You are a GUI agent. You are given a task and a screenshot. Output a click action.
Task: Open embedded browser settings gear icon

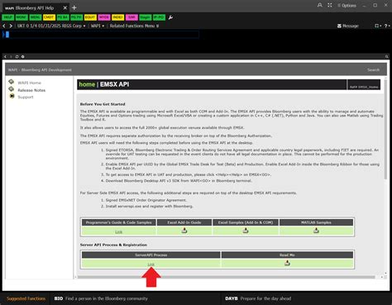(23, 56)
